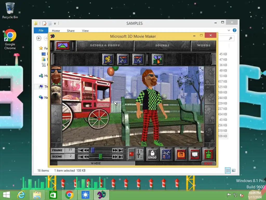
Task: Open File Explorer from the taskbar
Action: [37, 195]
